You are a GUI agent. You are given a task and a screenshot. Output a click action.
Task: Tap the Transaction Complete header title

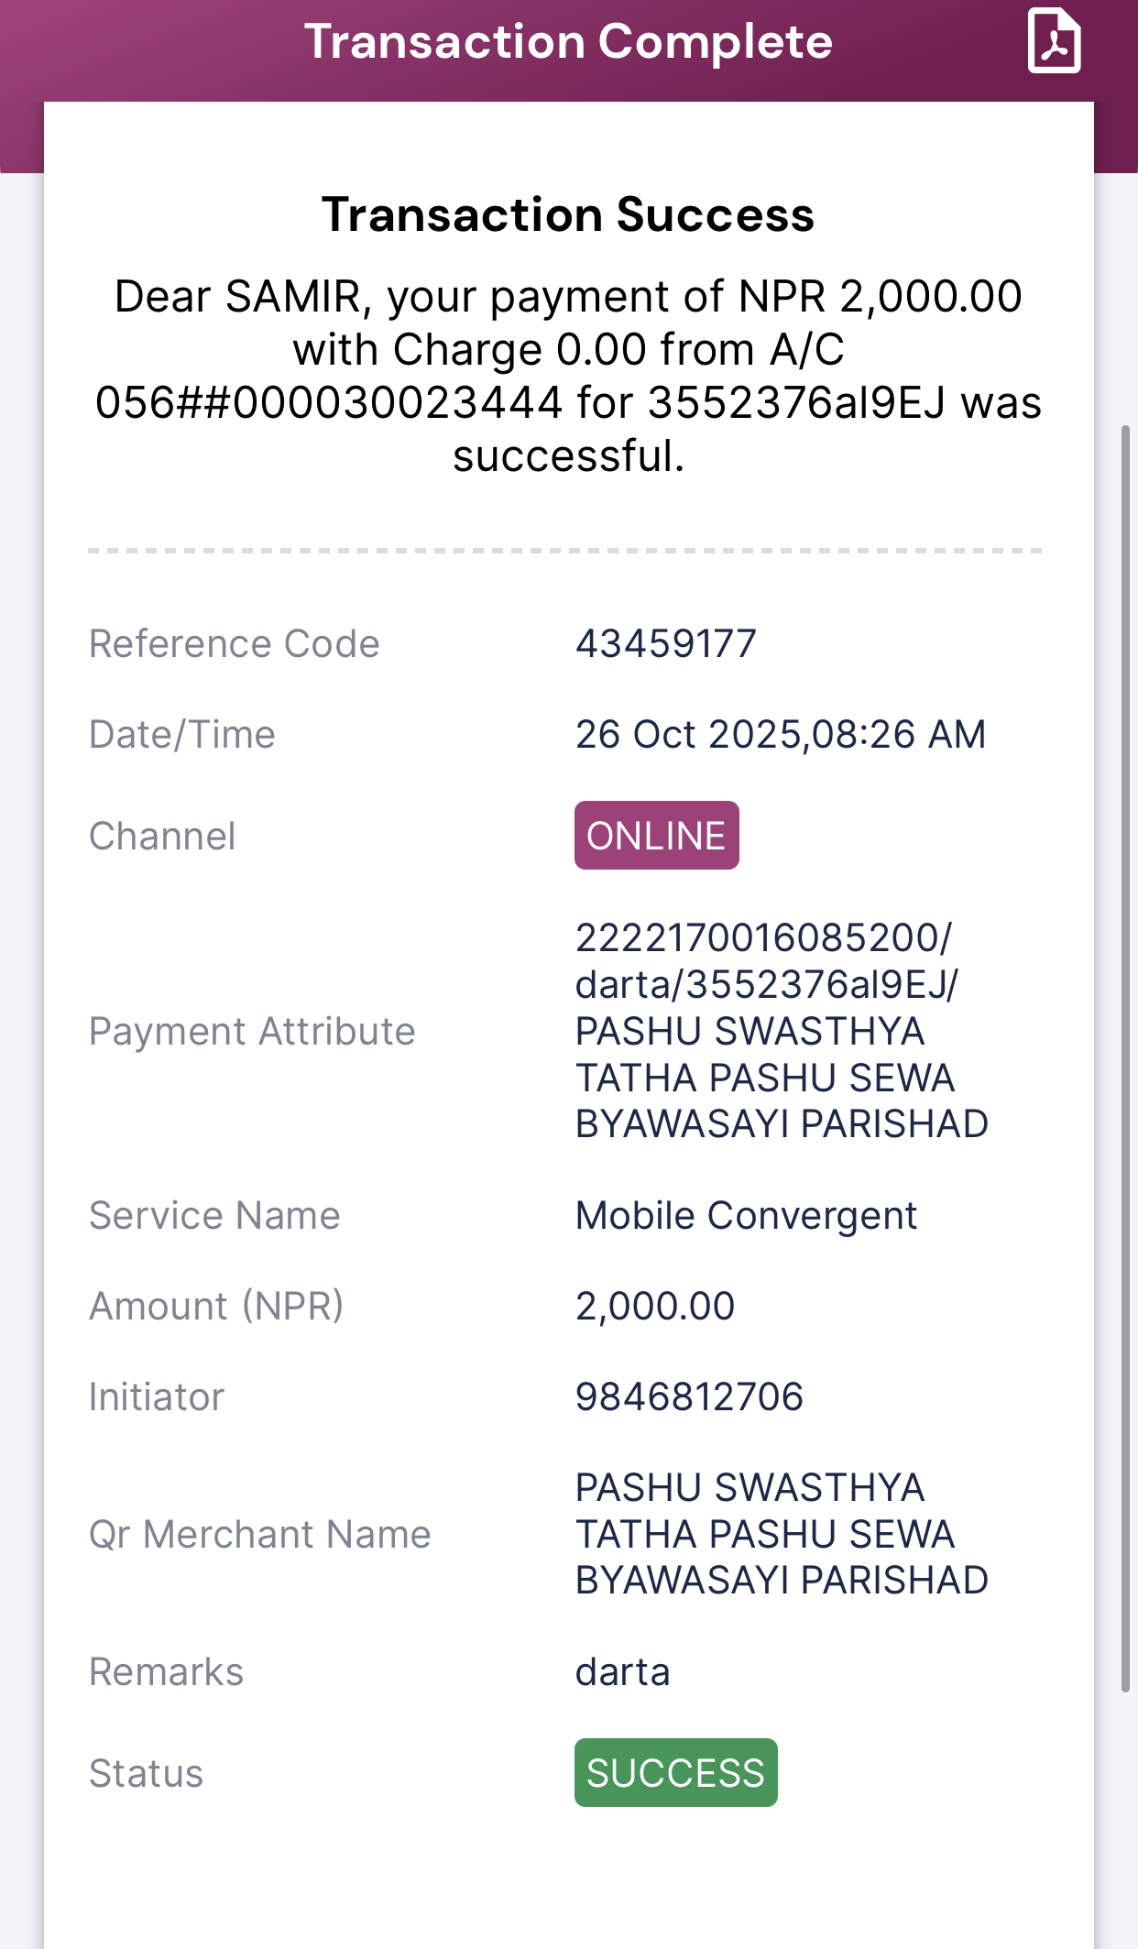pyautogui.click(x=568, y=42)
